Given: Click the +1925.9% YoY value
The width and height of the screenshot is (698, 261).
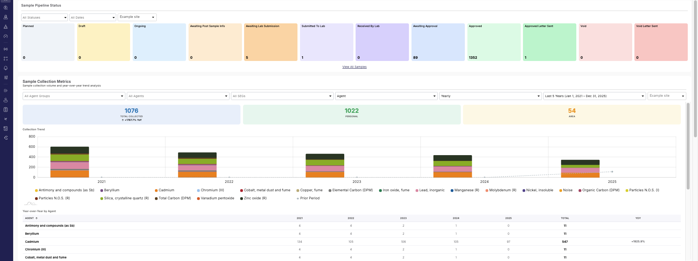Looking at the screenshot, I should coord(638,242).
